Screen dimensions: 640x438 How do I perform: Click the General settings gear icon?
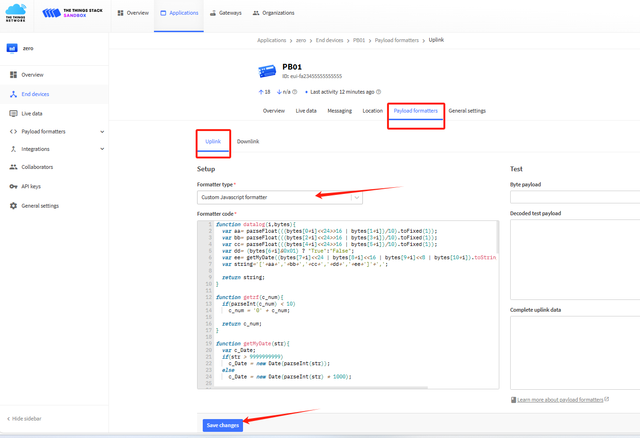pos(13,206)
